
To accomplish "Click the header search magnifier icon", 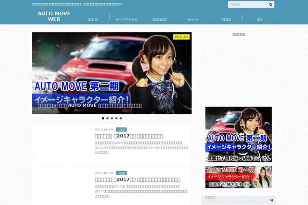I will coord(271,5).
